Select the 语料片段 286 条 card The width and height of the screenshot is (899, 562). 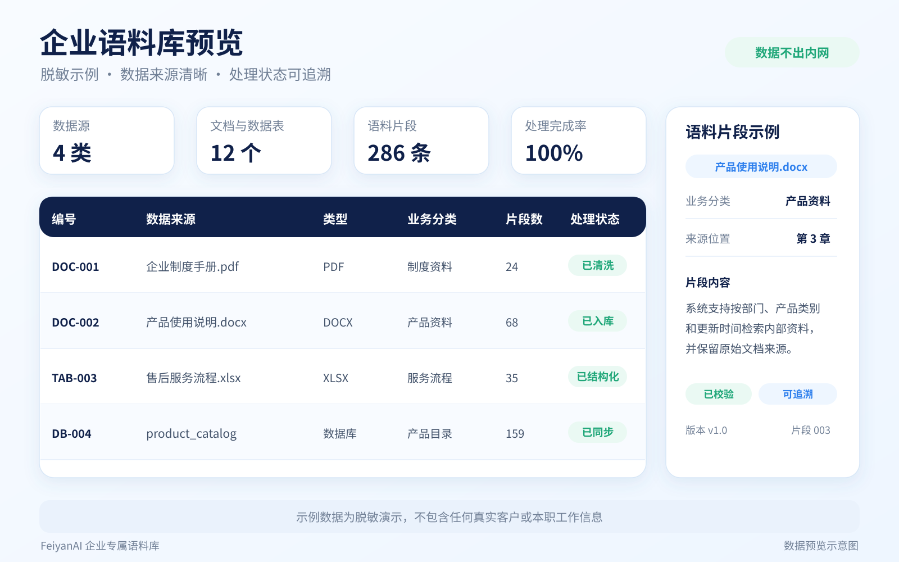[421, 140]
